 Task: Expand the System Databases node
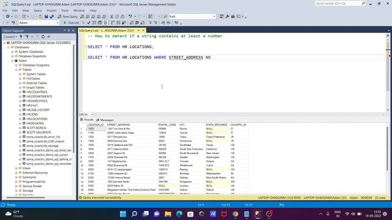tap(12, 51)
